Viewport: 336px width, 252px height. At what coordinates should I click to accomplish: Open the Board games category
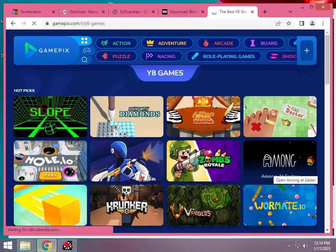(x=264, y=43)
